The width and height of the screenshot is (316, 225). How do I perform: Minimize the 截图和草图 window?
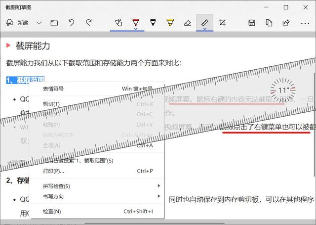[x=267, y=7]
